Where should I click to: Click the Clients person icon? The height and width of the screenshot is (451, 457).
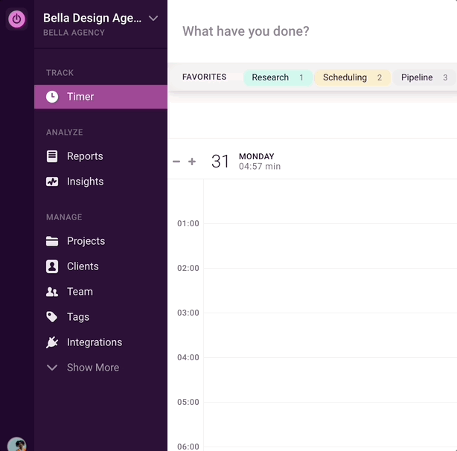click(52, 266)
